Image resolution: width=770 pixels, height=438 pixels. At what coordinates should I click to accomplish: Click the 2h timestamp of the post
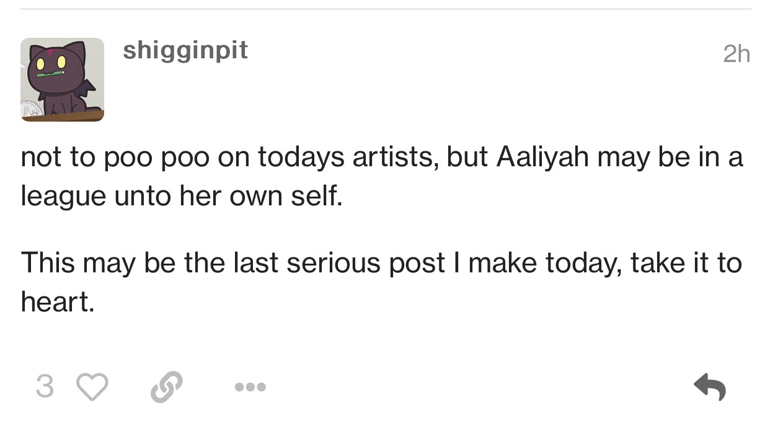click(736, 55)
